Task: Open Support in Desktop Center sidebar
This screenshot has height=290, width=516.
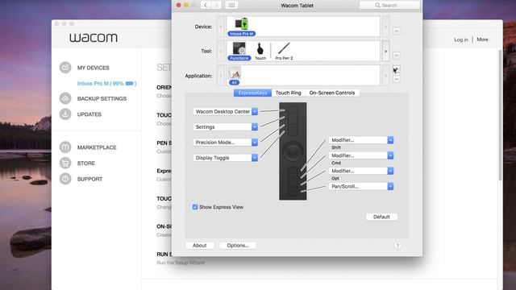Action: (x=89, y=179)
